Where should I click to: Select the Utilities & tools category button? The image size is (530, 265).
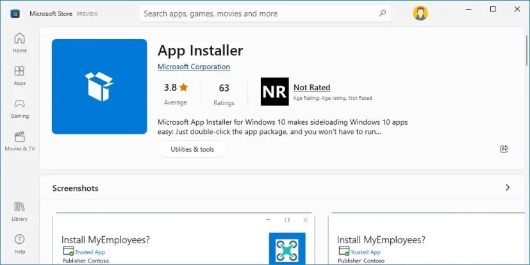coord(192,149)
